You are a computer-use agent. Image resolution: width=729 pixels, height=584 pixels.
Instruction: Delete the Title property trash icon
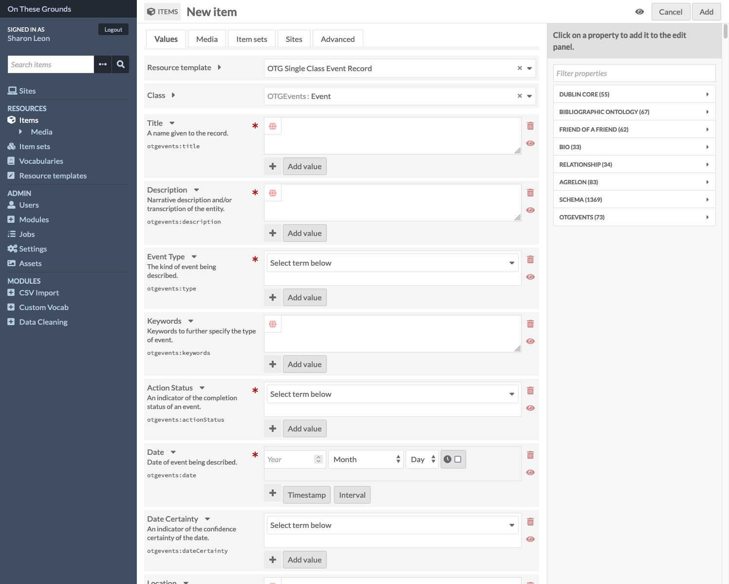coord(530,126)
